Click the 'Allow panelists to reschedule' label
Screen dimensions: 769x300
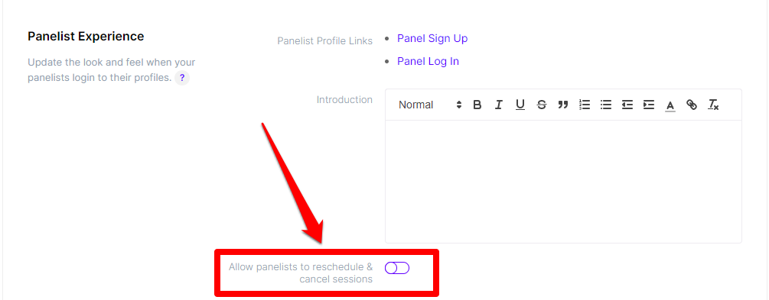(x=301, y=273)
